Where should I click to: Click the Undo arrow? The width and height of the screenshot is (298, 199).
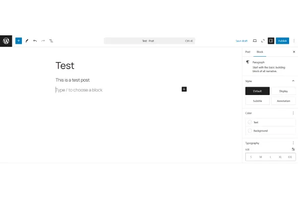coord(35,41)
